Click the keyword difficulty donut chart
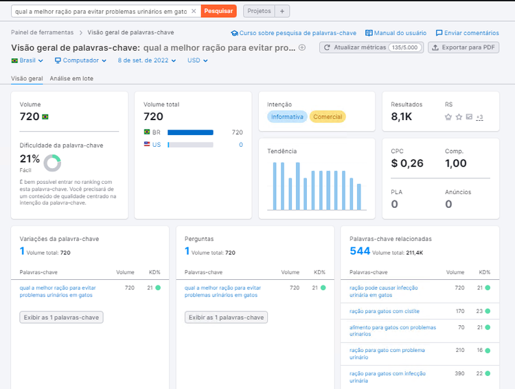The height and width of the screenshot is (389, 515). click(52, 163)
